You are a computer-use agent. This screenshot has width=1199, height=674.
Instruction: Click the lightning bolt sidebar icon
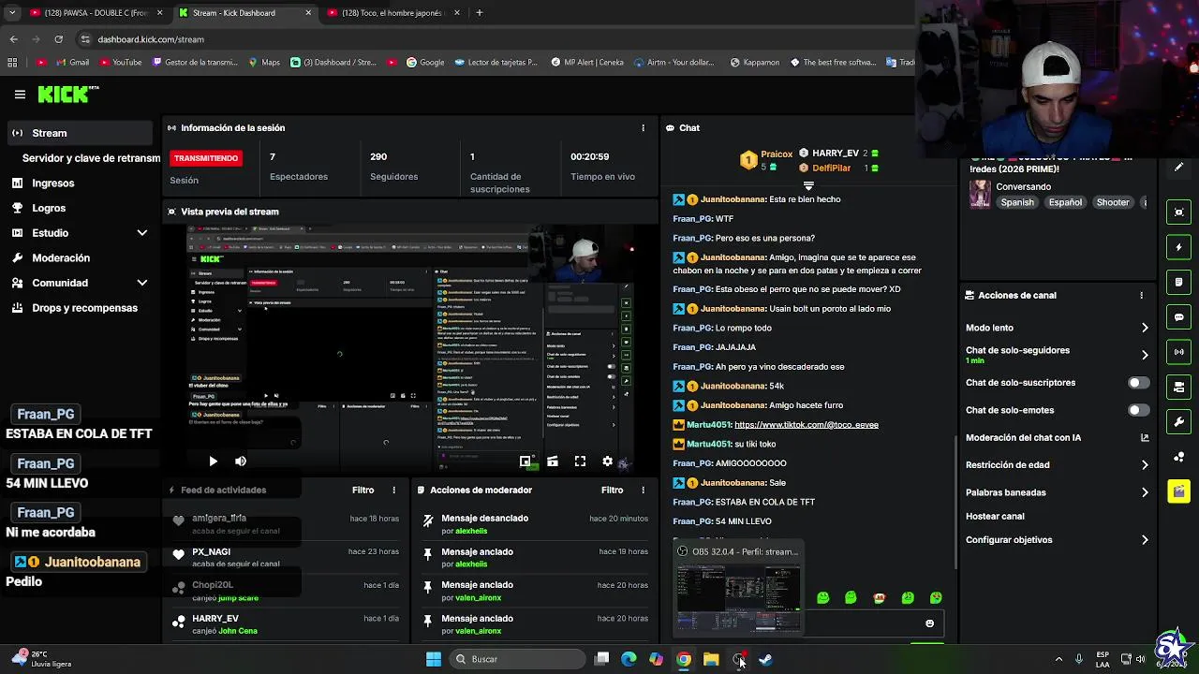1179,247
